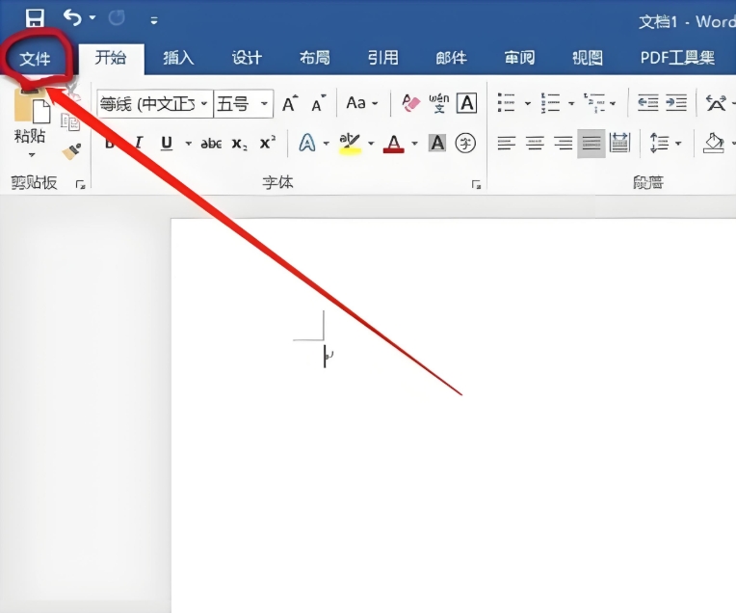Apply character border icon
The image size is (736, 613).
pyautogui.click(x=467, y=103)
